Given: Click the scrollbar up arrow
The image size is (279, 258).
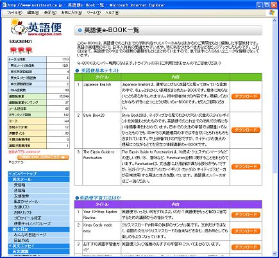Looking at the screenshot, I should pos(275,20).
